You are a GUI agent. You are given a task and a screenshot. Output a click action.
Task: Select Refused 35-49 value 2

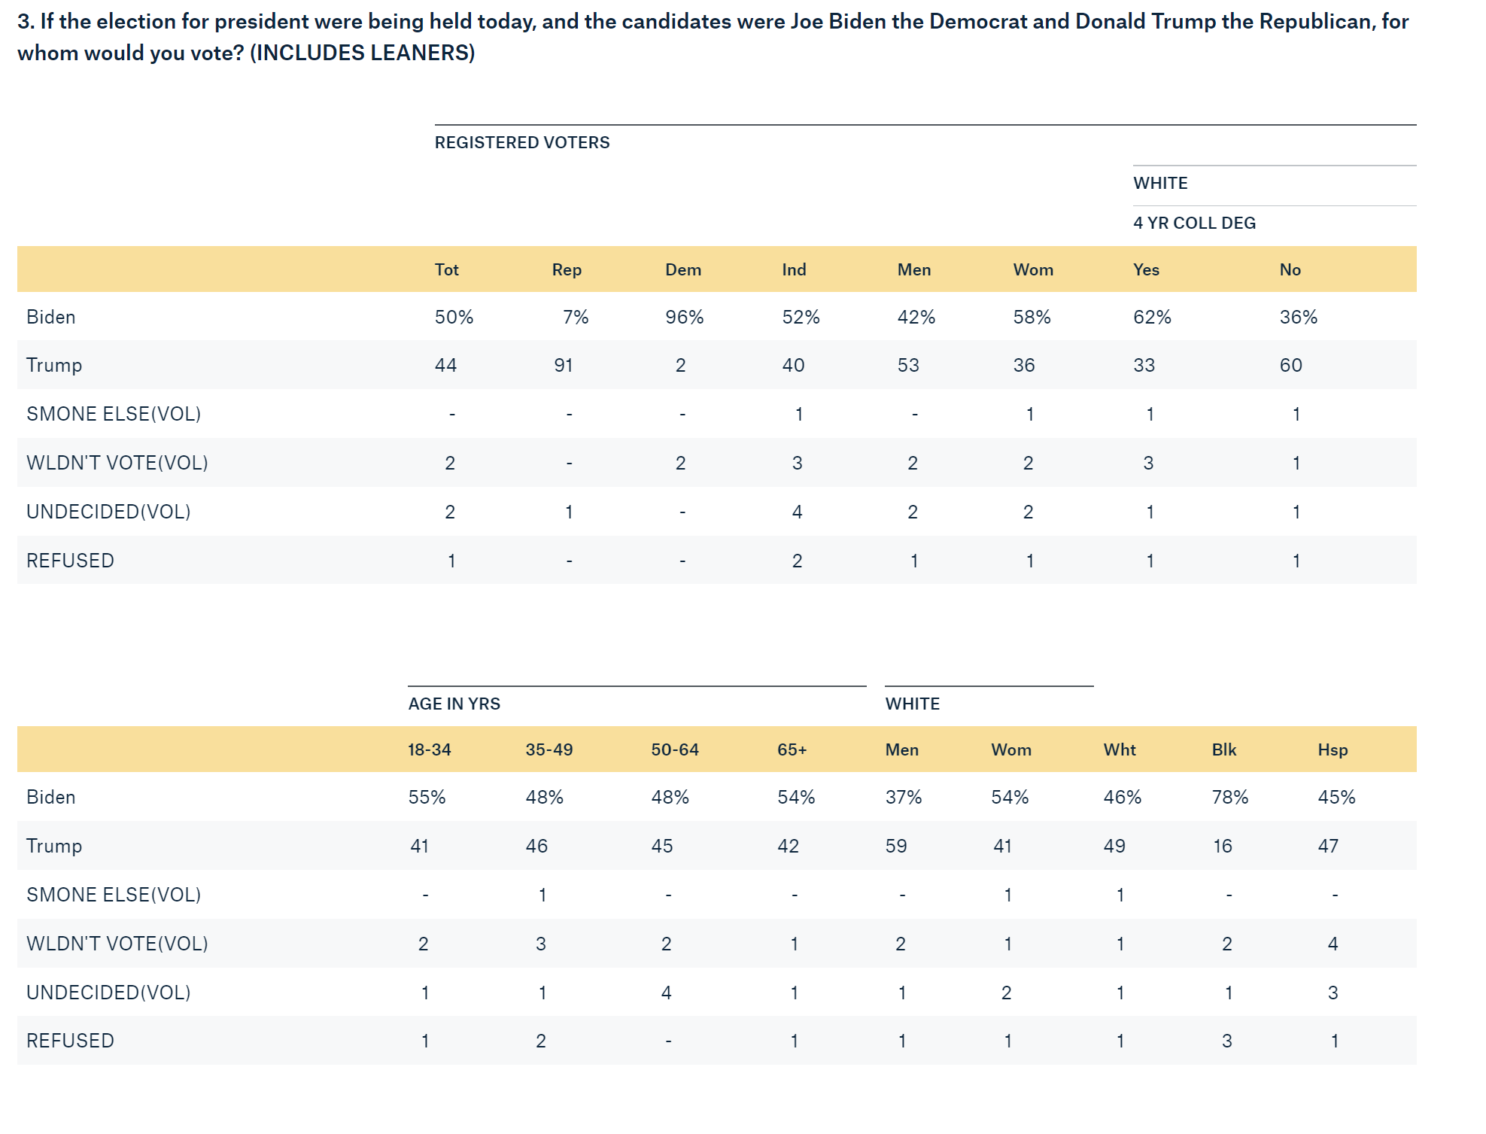pos(540,1041)
